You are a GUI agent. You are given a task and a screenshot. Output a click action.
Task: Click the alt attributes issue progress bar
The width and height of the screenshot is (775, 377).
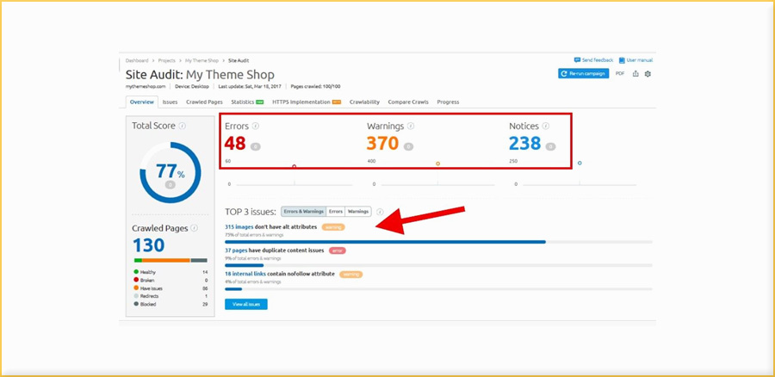[x=438, y=242]
